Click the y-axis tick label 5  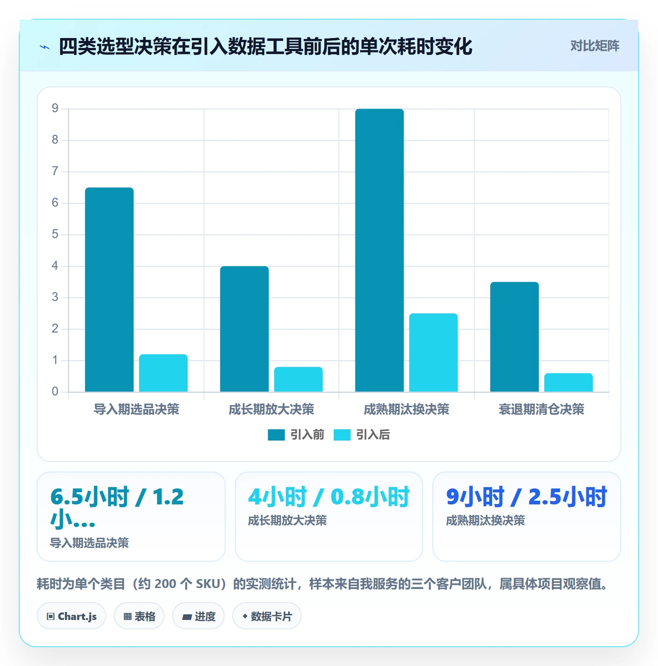(55, 234)
